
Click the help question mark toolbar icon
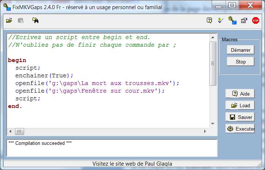pyautogui.click(x=209, y=20)
